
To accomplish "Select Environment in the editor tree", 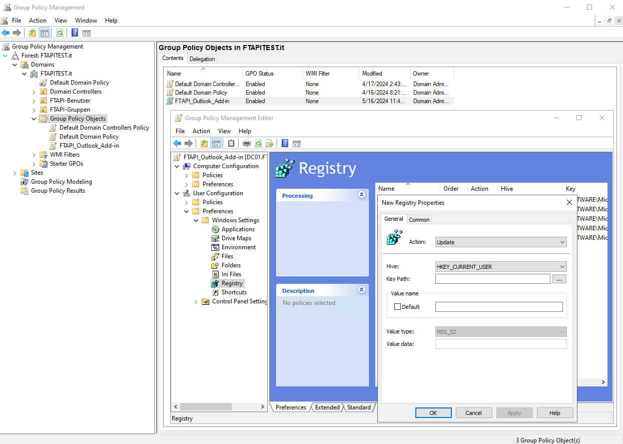I will pos(239,247).
